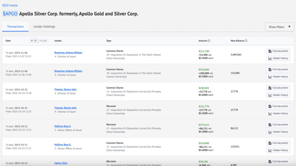View Holder history for Bowering's indirect ownership row
Viewport: 296px width, 166px height.
click(x=278, y=77)
